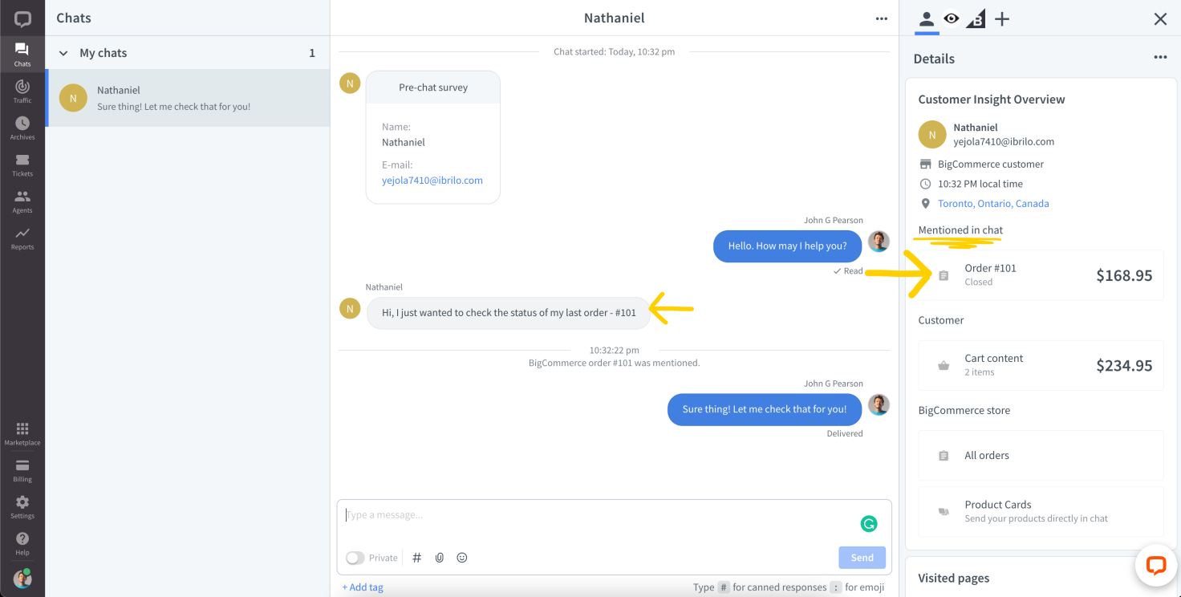Open the emoji picker
1181x597 pixels.
(461, 558)
